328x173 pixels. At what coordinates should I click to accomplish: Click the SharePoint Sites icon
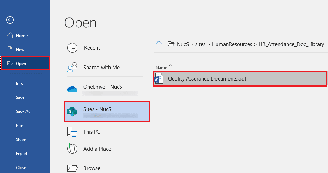tap(72, 111)
